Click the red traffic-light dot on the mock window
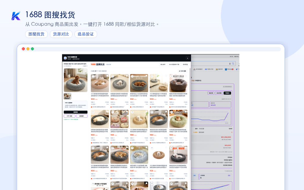The height and width of the screenshot is (190, 304). point(23,49)
